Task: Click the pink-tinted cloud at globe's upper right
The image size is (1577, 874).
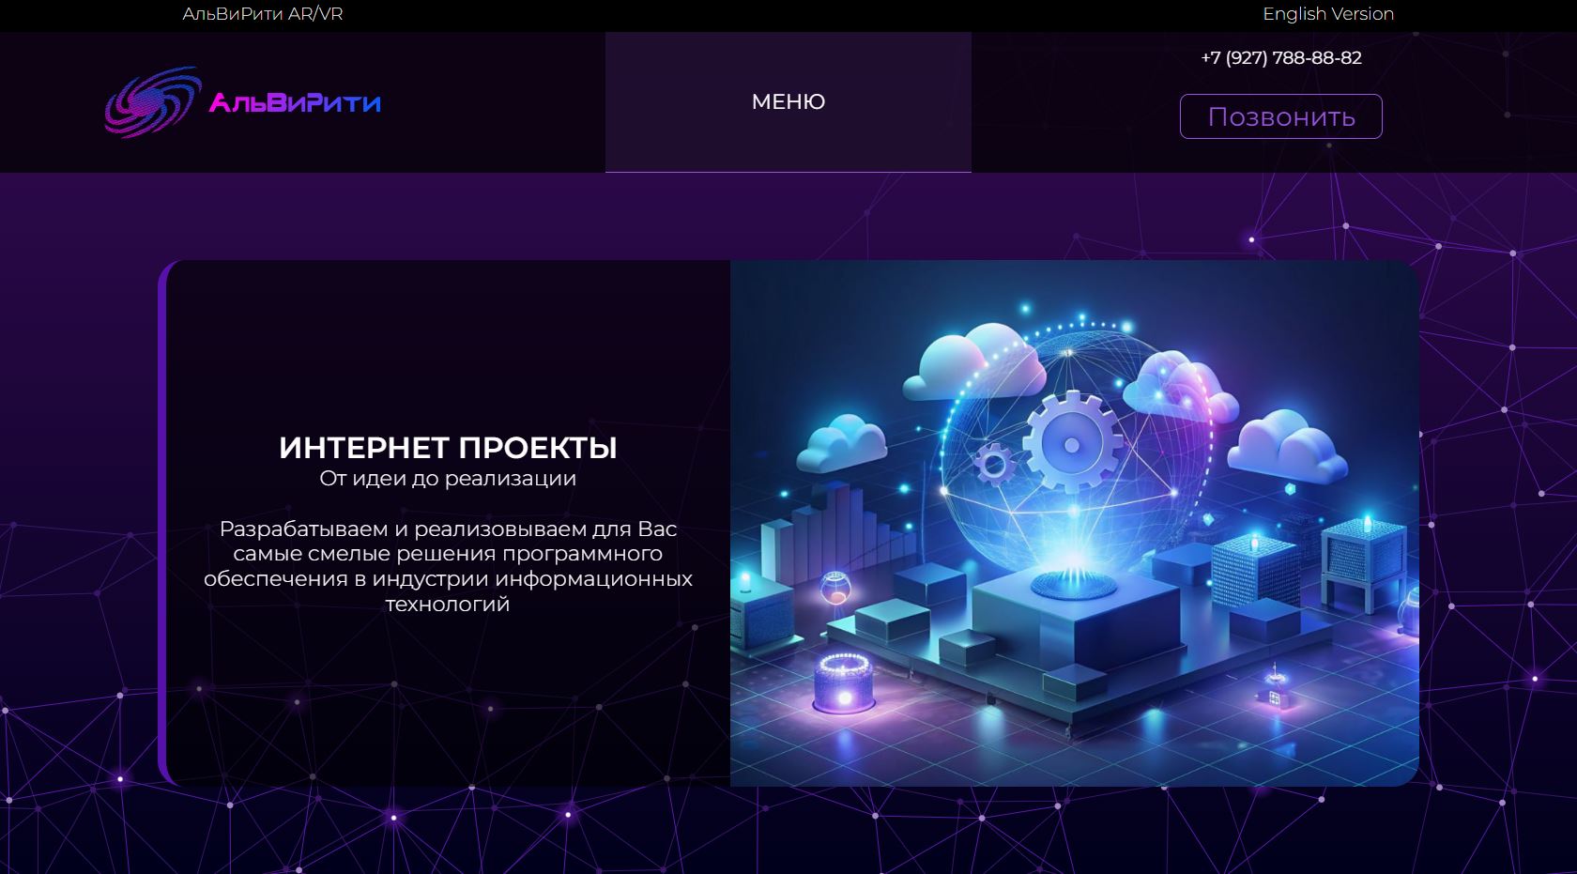Action: (1179, 388)
